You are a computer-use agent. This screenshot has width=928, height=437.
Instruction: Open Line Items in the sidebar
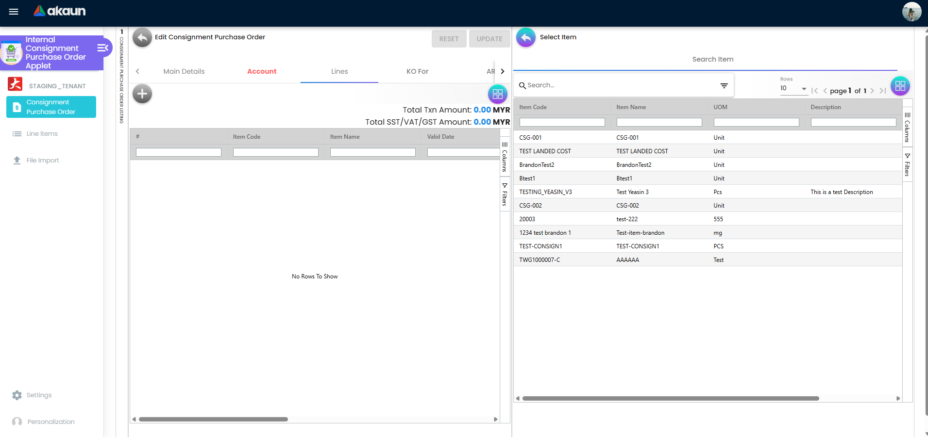click(x=35, y=133)
